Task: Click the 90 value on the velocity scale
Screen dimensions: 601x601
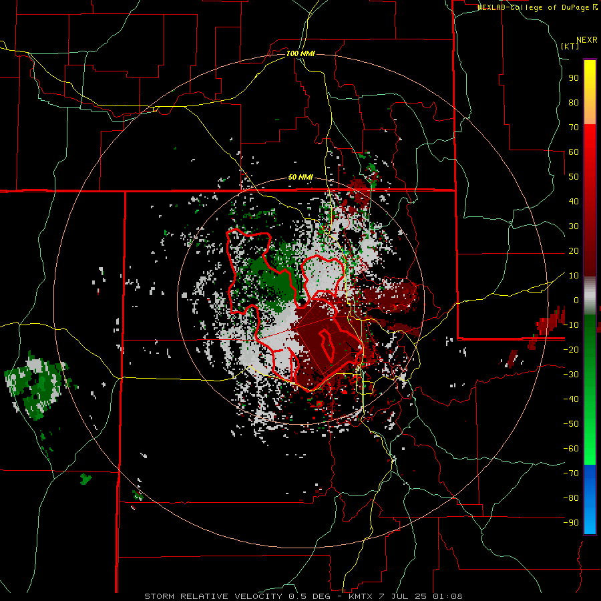Action: (574, 78)
